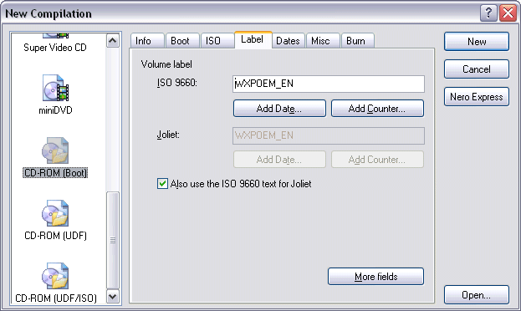Open the Boot tab
Screen dimensions: 521x311
(181, 41)
